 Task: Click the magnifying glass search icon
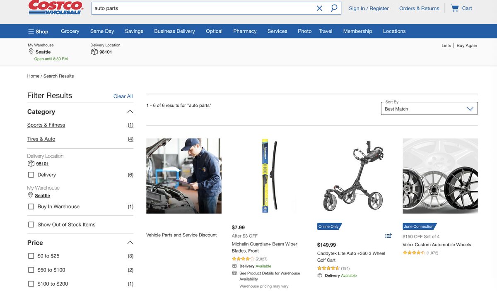(x=334, y=8)
